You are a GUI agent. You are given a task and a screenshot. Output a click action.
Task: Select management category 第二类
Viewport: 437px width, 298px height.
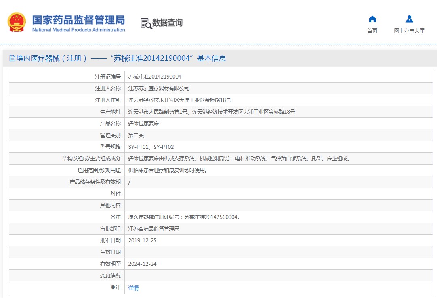point(136,135)
